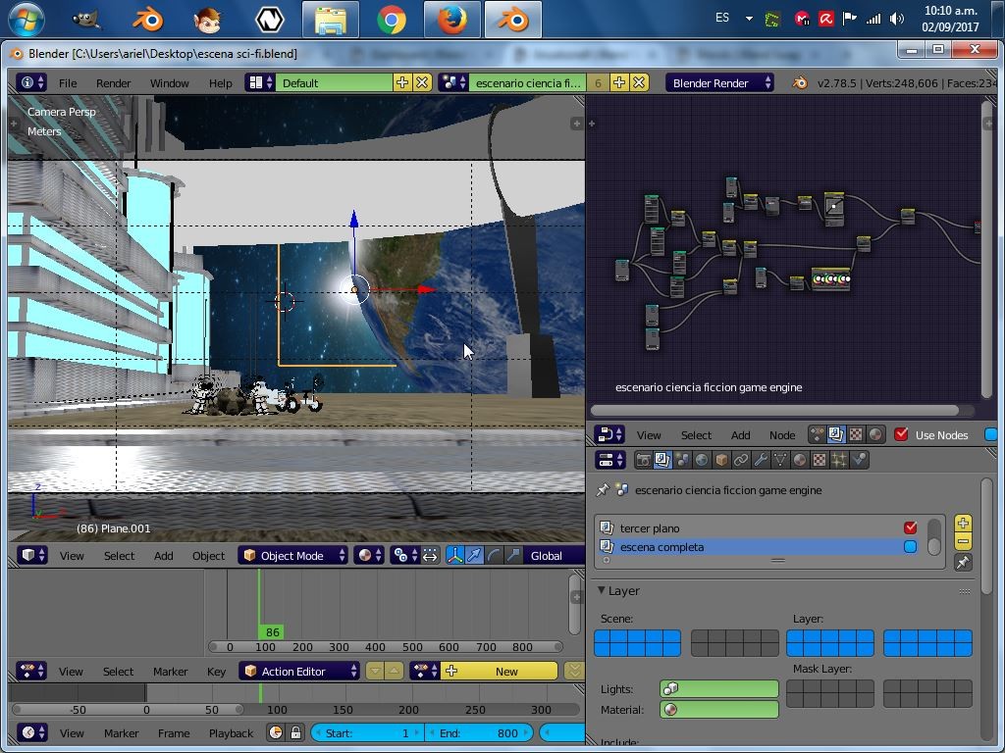Select the Material properties sphere icon
The image size is (1005, 753).
click(799, 459)
